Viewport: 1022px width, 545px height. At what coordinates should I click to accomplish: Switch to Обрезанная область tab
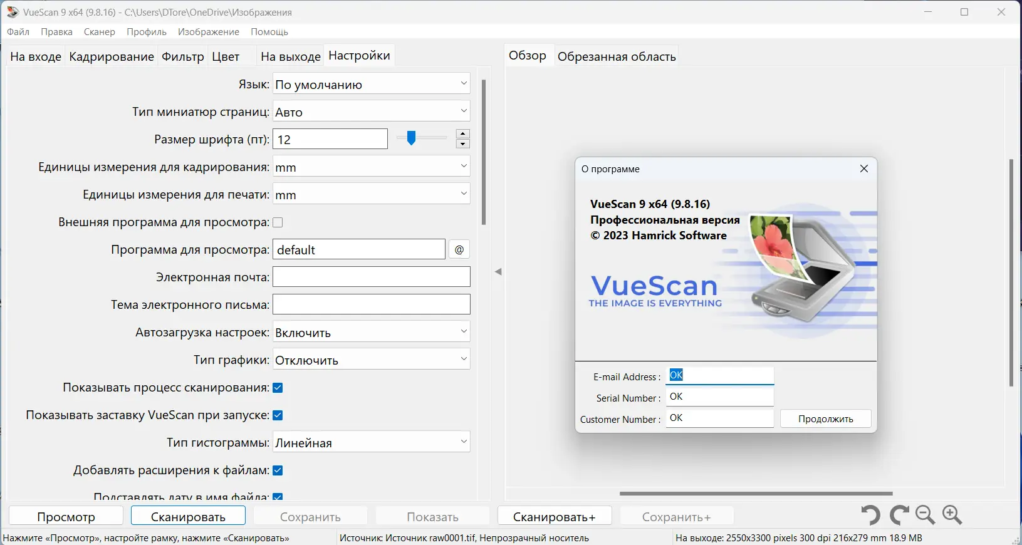coord(617,56)
